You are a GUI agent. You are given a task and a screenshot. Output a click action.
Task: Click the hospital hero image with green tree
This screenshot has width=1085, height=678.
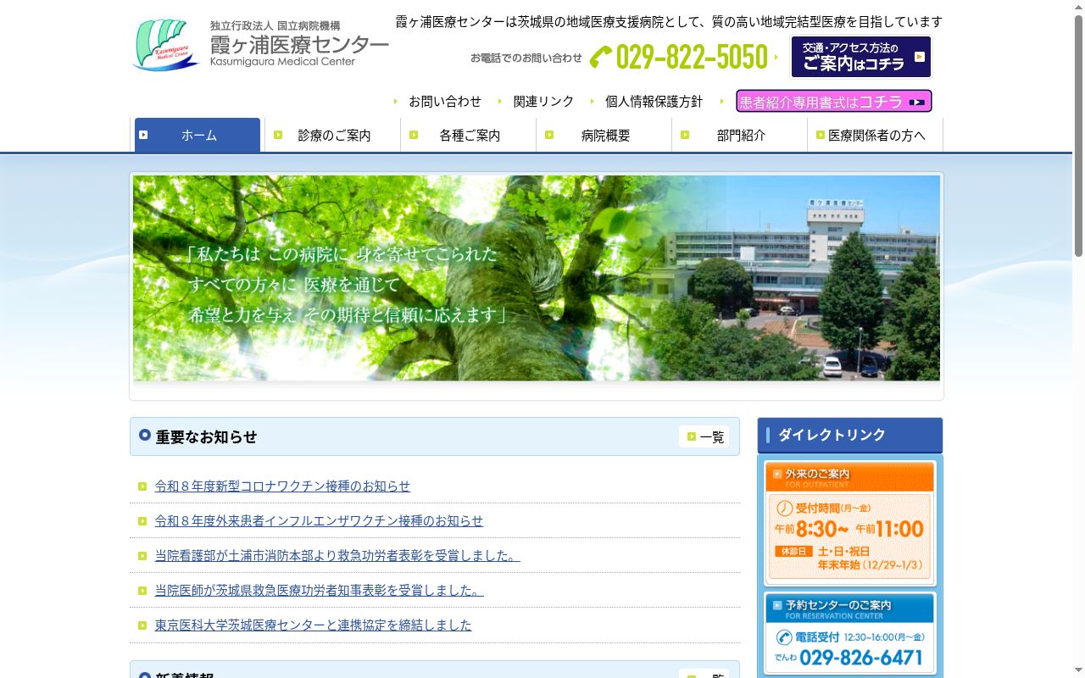click(x=537, y=278)
